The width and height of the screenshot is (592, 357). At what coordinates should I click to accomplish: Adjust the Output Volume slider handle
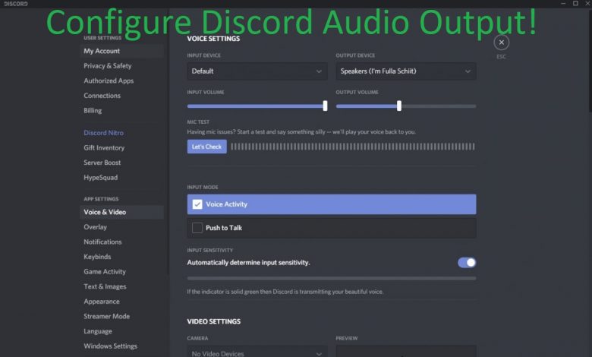pos(399,106)
